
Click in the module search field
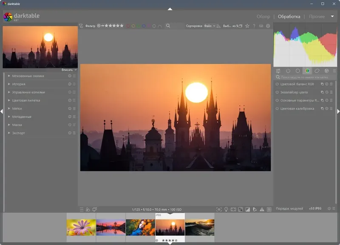click(304, 77)
